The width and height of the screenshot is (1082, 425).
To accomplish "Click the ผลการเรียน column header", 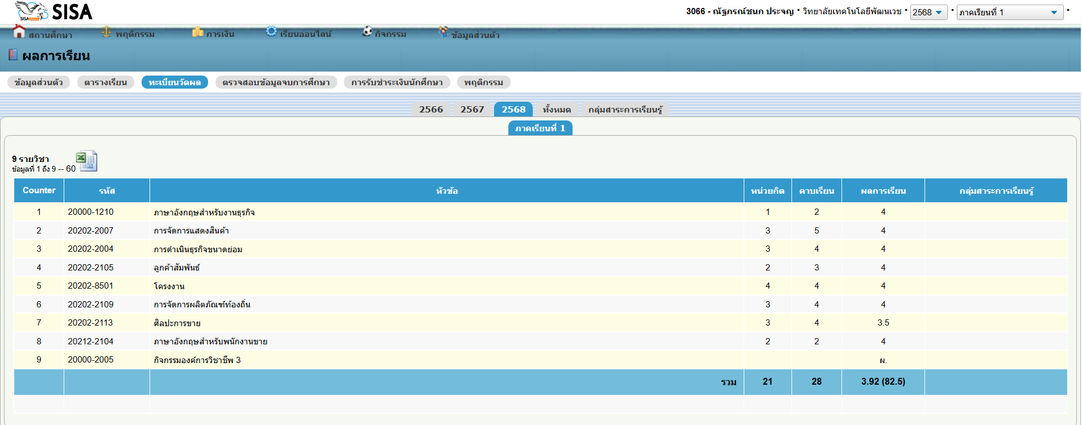I will point(882,191).
